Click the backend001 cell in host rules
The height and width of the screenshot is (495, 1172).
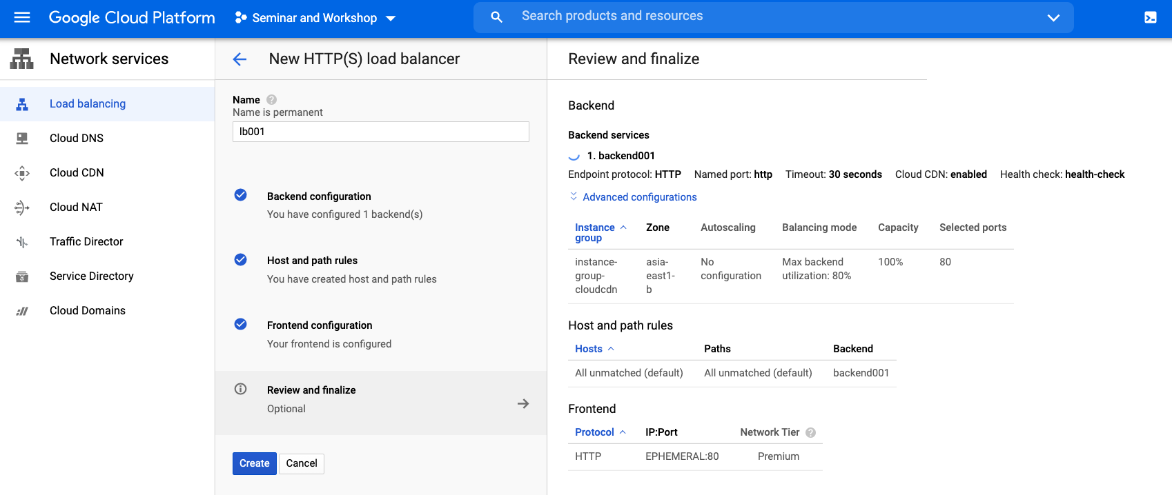861,373
